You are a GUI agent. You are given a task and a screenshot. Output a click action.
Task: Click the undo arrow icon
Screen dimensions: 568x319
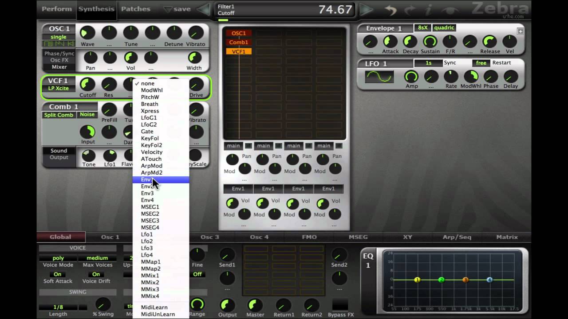[390, 9]
